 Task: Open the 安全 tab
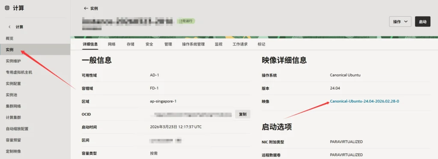point(149,44)
